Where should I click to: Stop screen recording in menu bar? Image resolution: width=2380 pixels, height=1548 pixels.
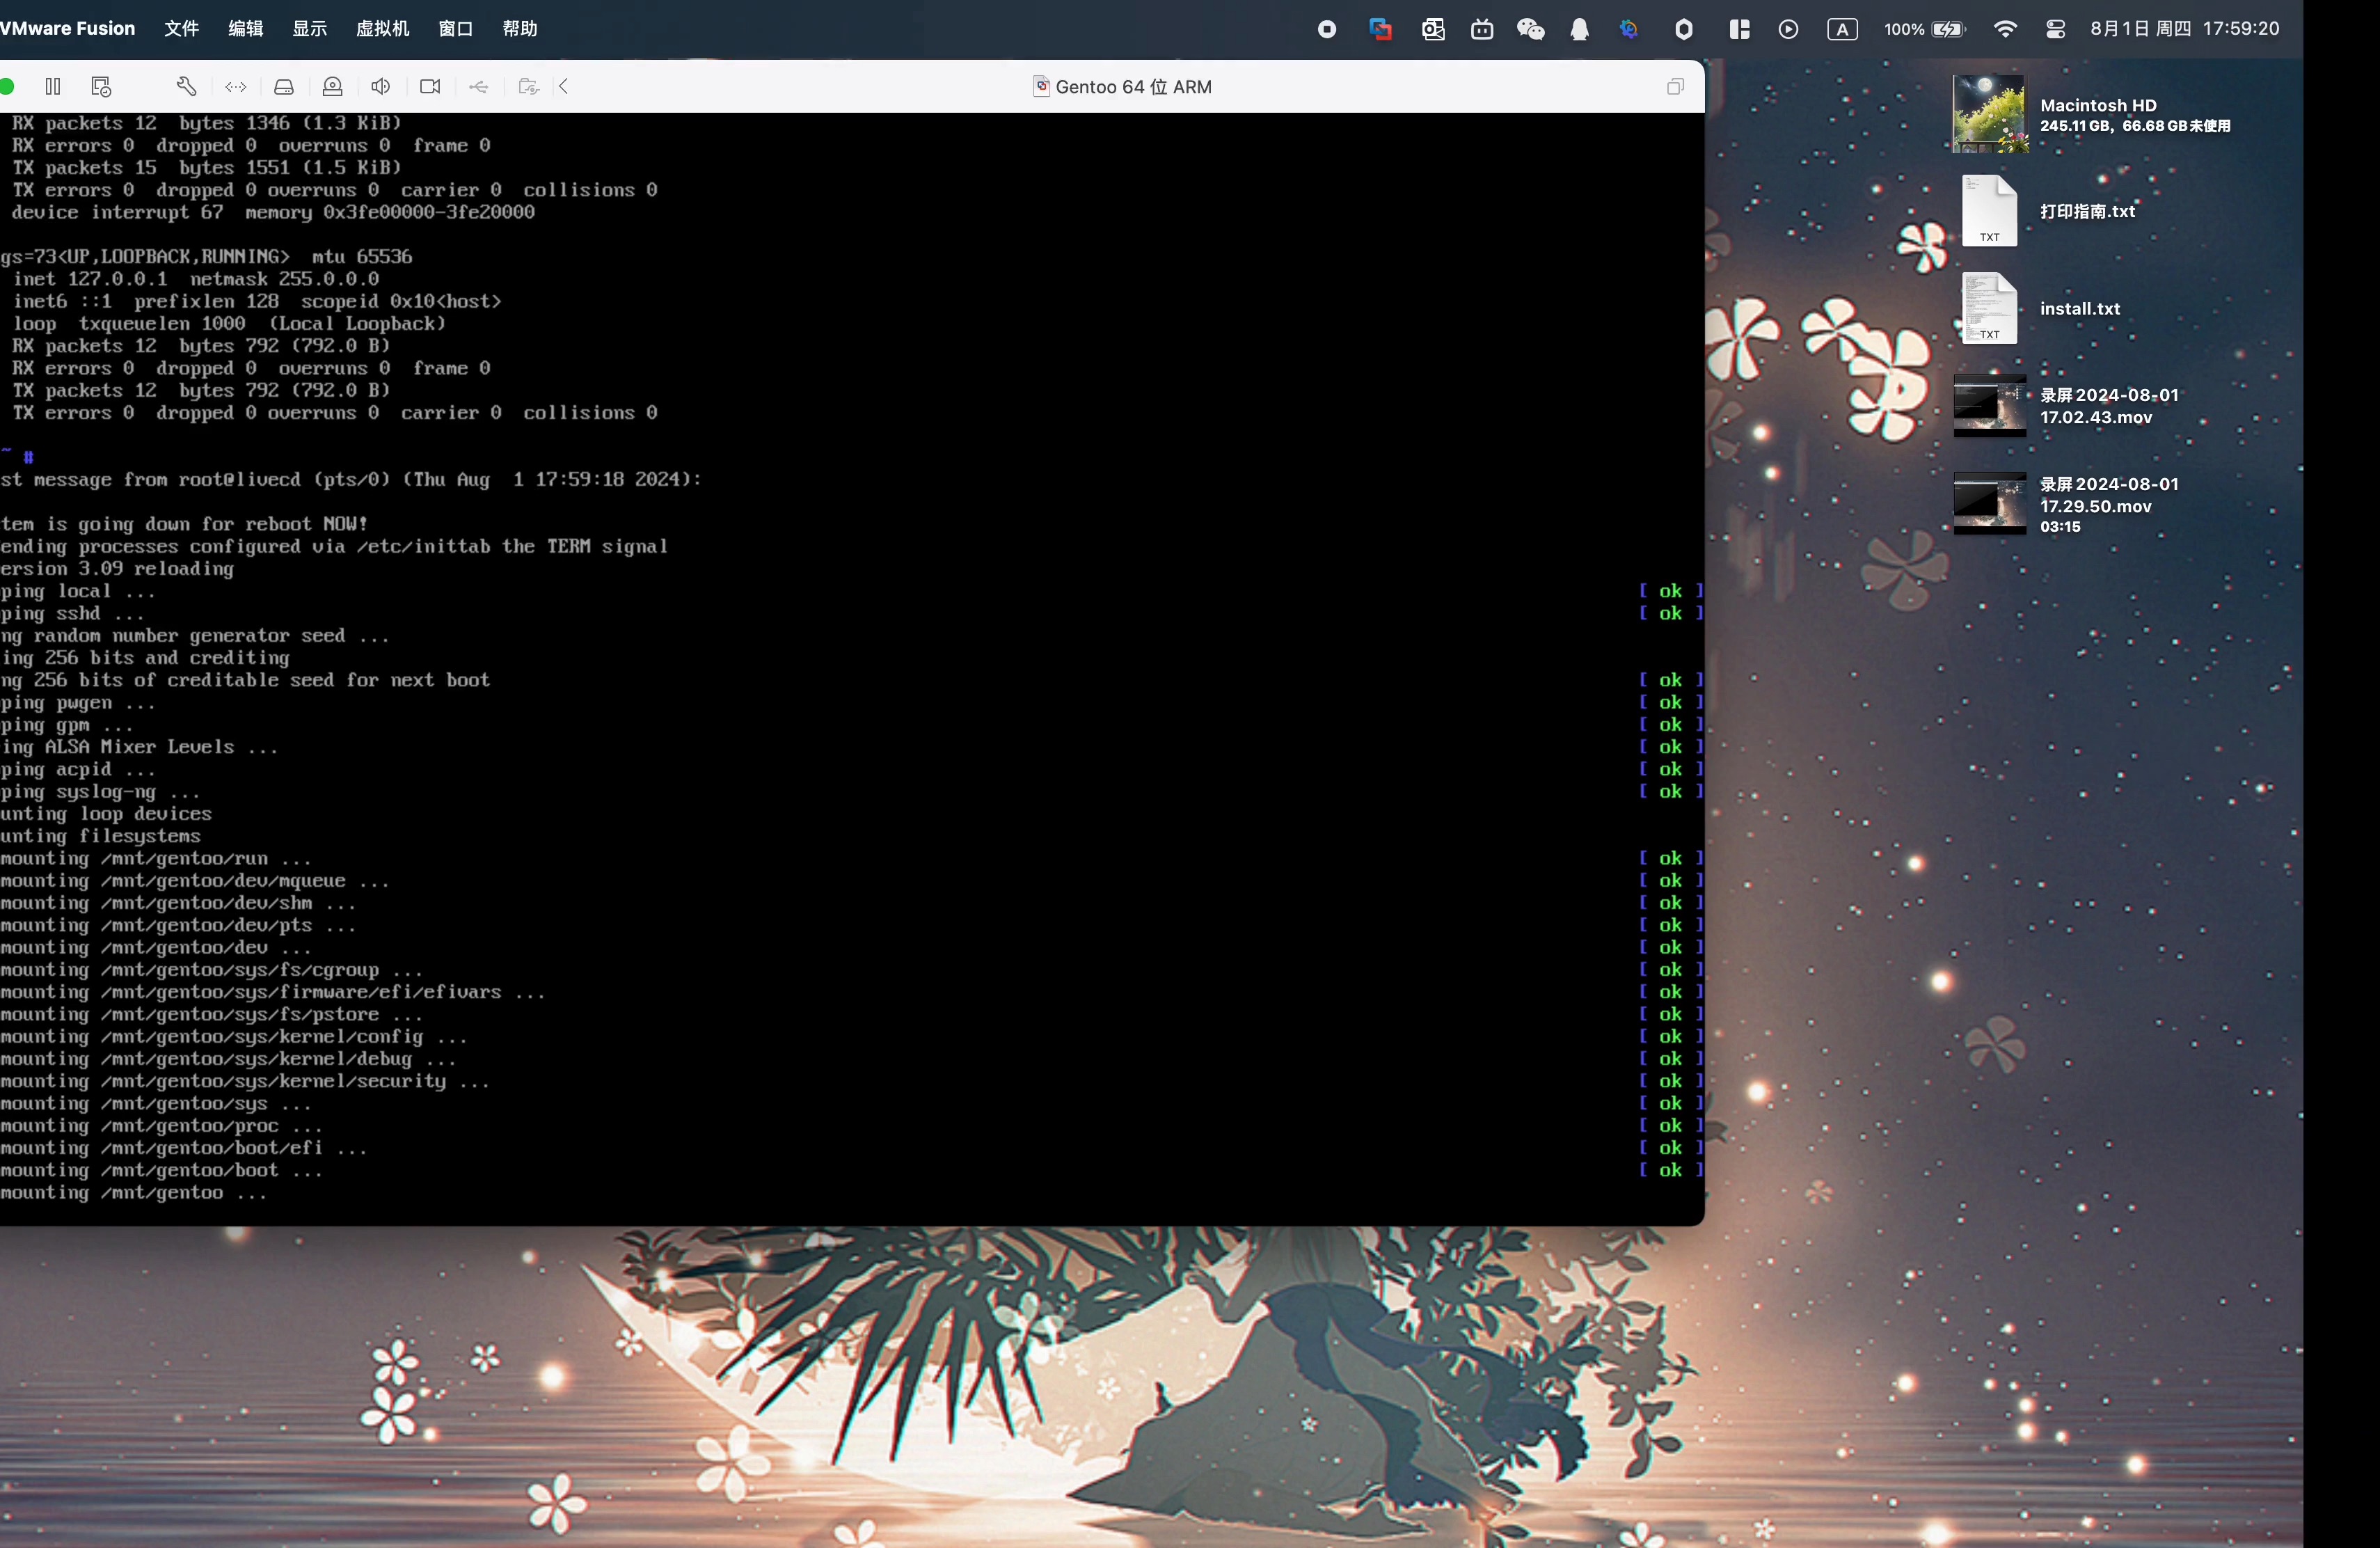(1327, 29)
